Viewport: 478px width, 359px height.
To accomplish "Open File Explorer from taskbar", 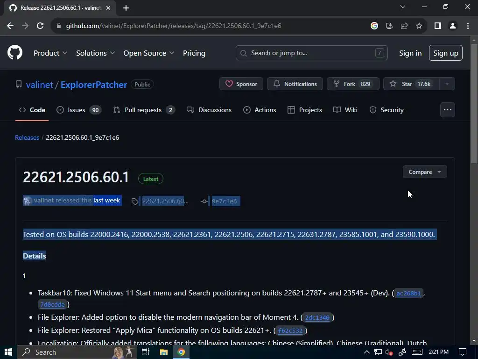I will [164, 352].
